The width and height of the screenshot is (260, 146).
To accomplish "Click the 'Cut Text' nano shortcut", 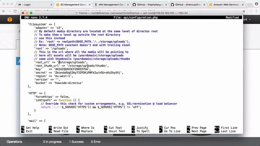I will tap(113, 128).
